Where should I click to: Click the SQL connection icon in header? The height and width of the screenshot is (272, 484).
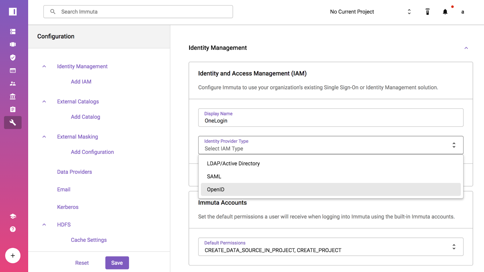(427, 11)
